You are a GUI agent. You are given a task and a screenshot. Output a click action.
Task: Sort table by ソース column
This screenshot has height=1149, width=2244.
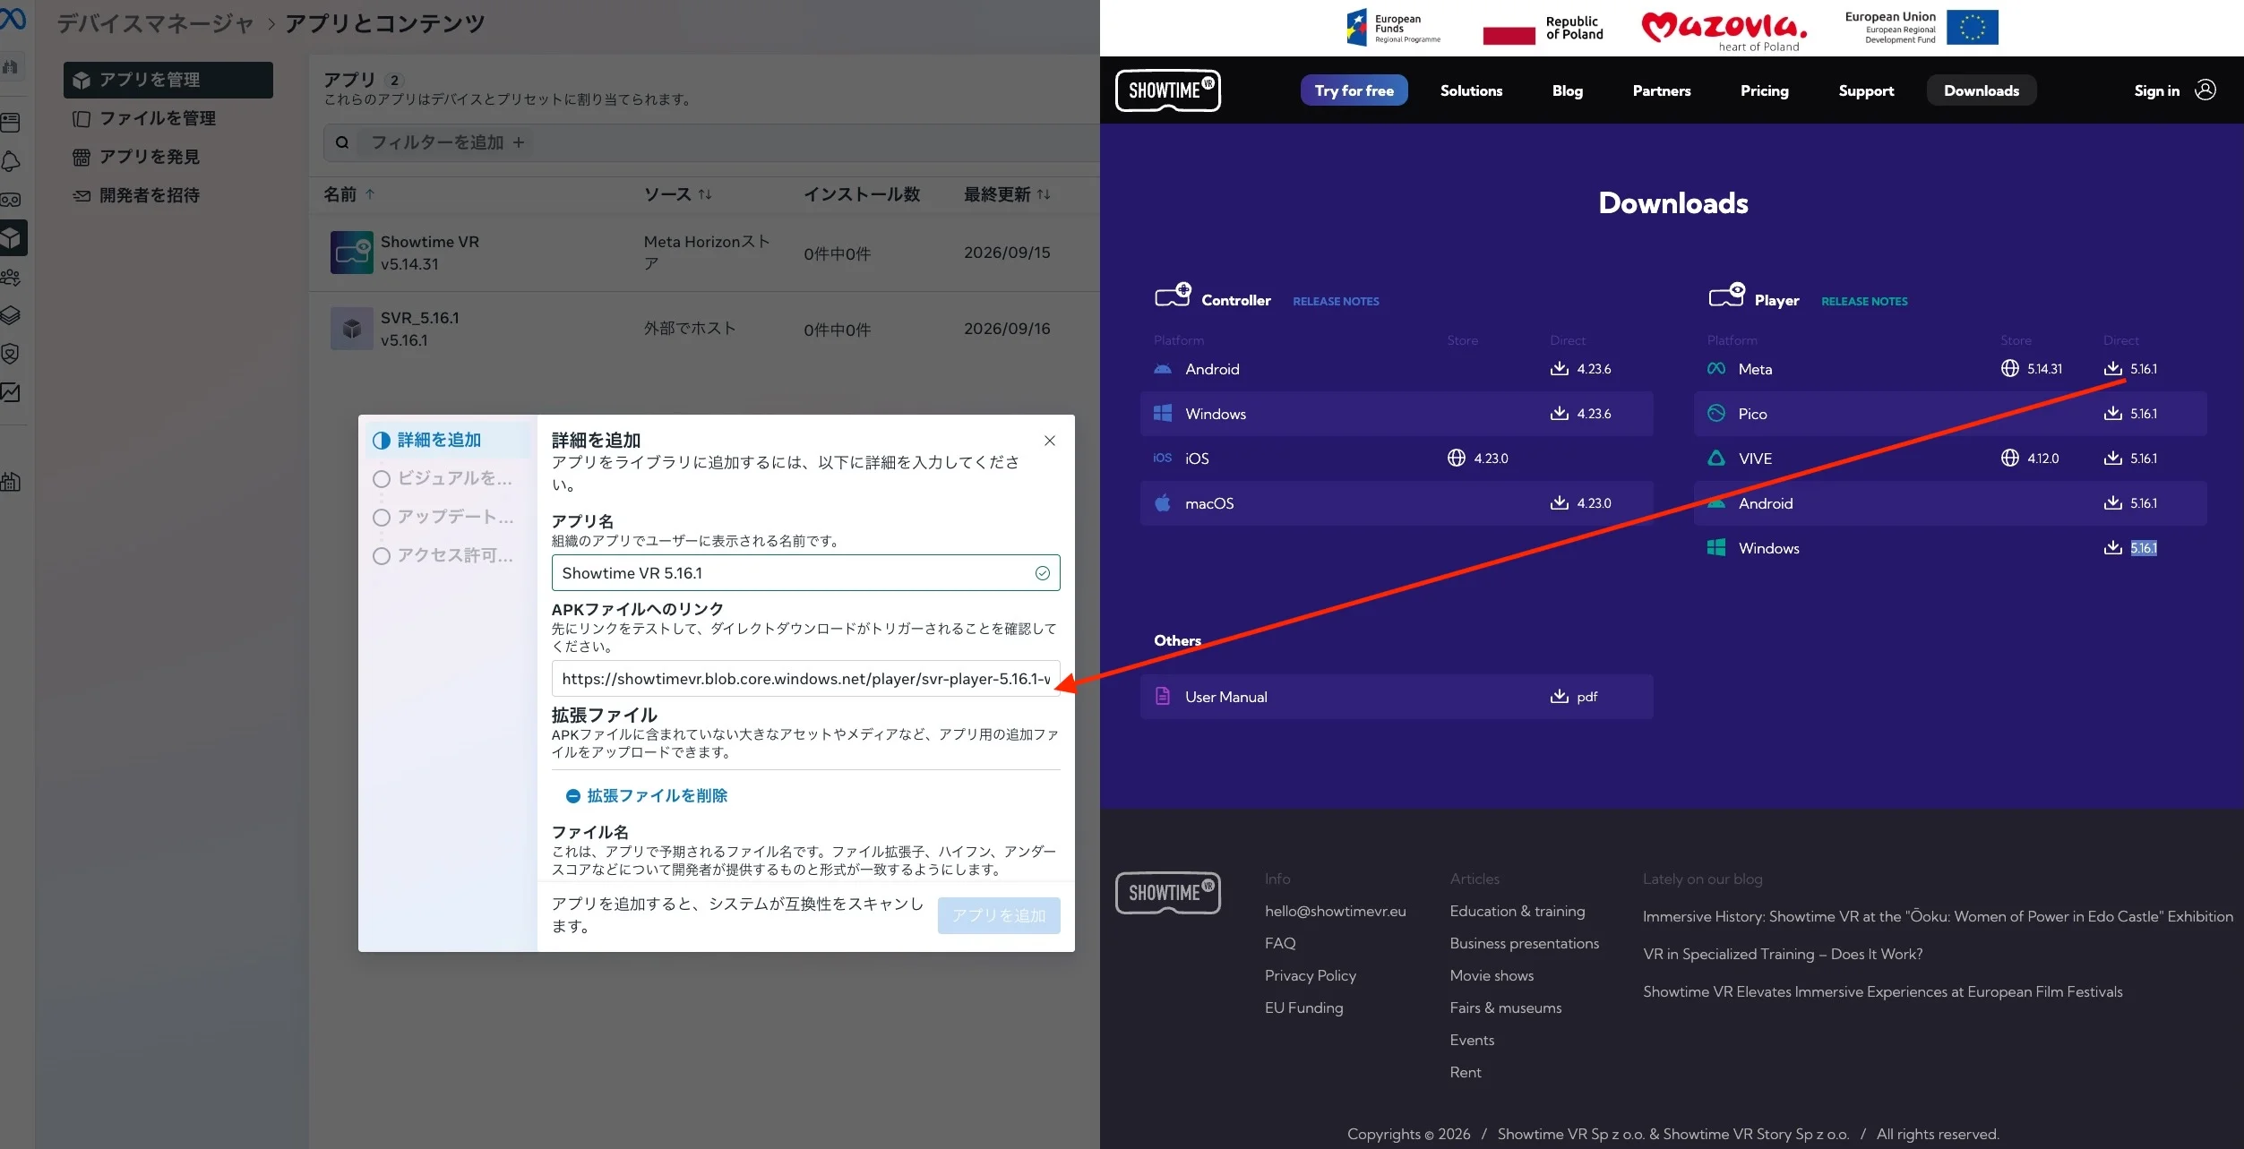[677, 194]
